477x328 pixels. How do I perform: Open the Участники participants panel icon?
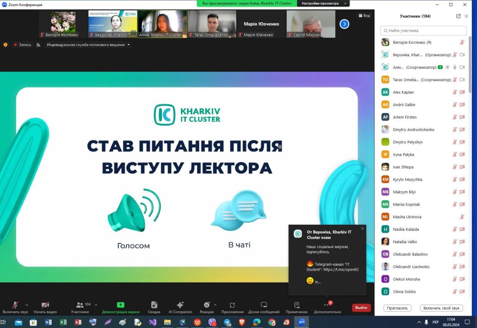(x=80, y=305)
